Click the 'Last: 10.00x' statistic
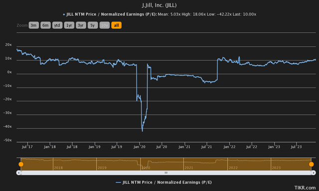 (245, 14)
